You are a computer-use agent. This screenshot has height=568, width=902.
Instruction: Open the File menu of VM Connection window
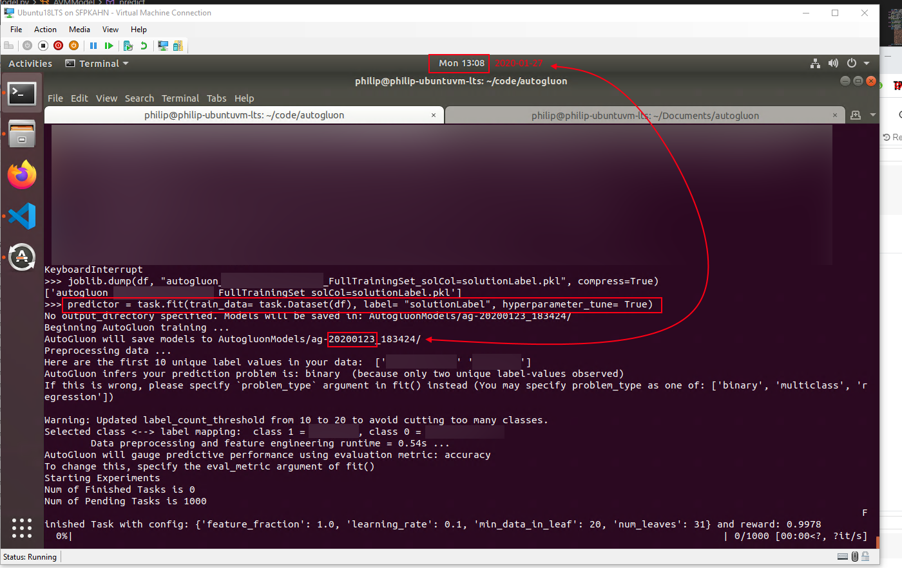click(16, 29)
